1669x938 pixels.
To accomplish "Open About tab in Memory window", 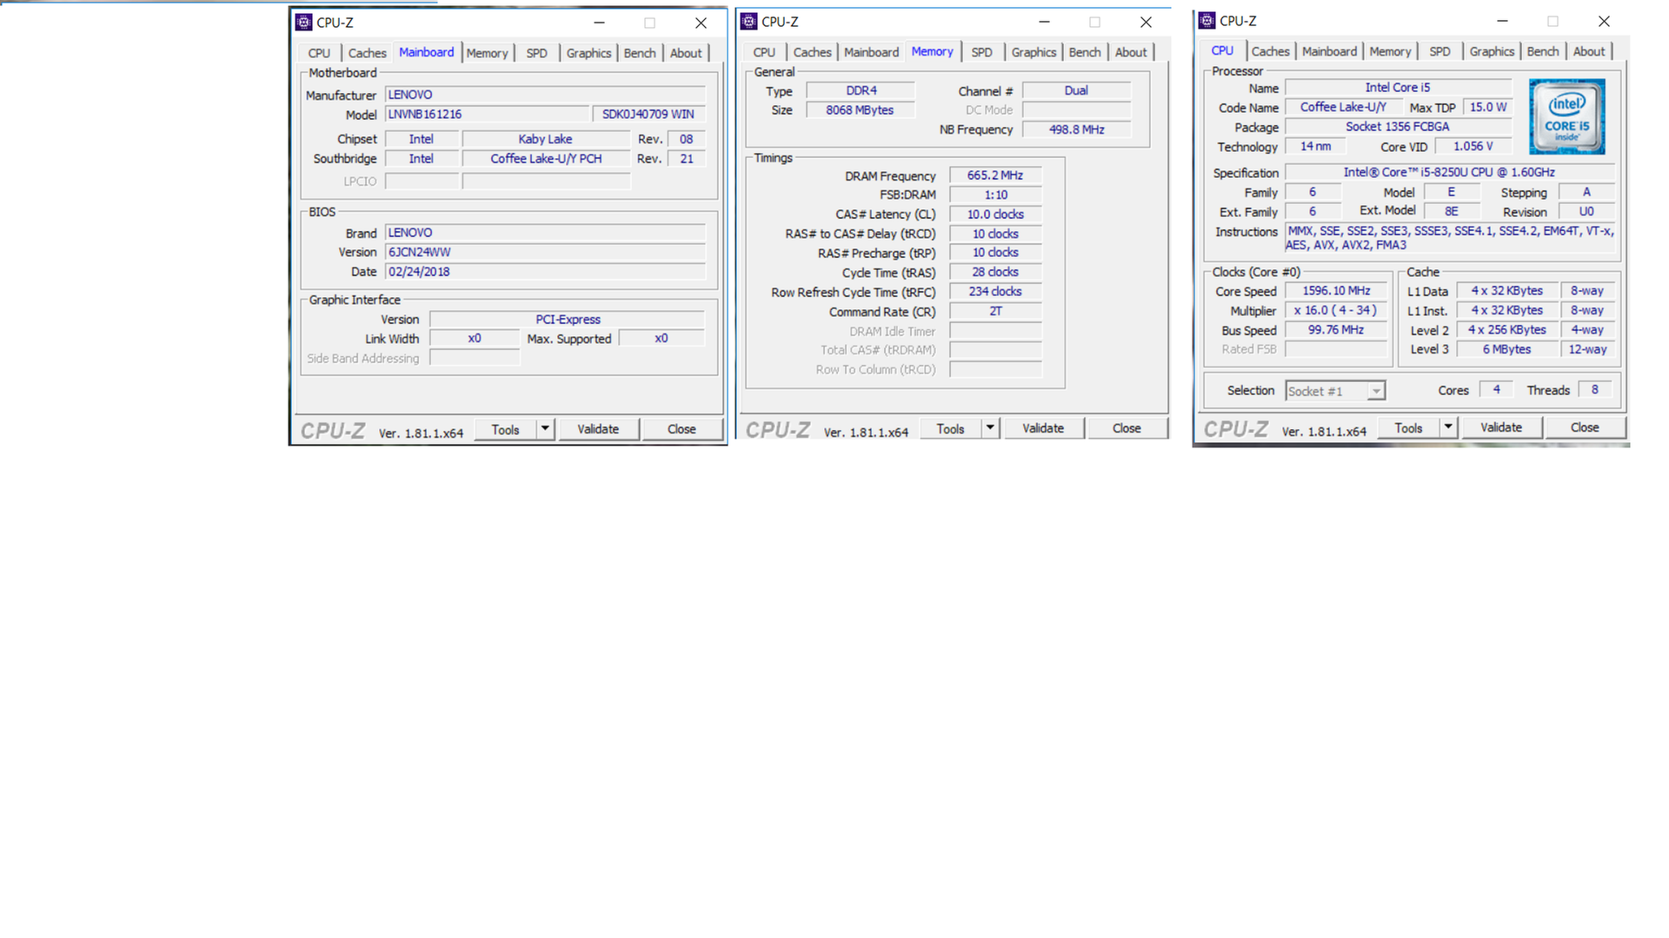I will 1131,52.
